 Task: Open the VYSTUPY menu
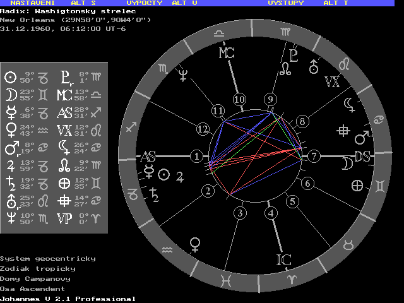coord(285,3)
